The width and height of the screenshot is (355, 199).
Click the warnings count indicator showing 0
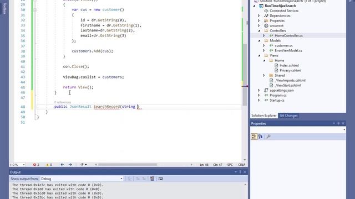[49, 165]
